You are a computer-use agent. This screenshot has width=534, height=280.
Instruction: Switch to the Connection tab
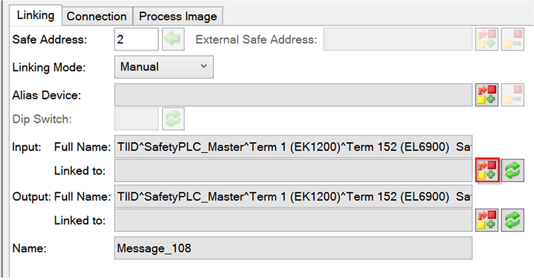click(x=97, y=17)
